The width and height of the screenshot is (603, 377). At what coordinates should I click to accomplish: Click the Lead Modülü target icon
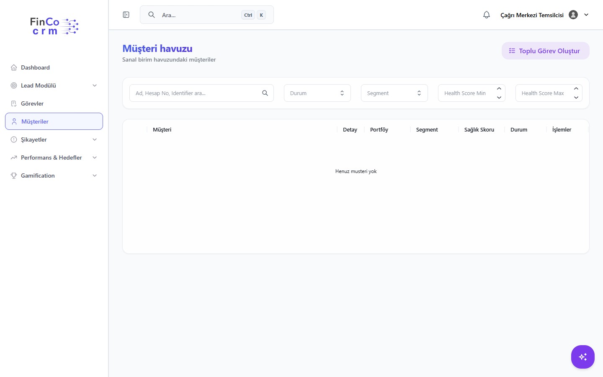pos(14,85)
